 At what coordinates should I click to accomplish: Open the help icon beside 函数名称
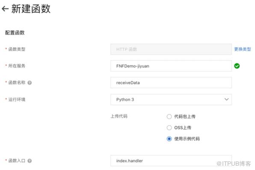tap(30, 83)
